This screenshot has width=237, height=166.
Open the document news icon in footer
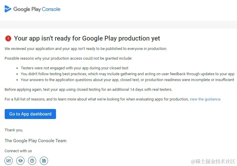(x=44, y=161)
